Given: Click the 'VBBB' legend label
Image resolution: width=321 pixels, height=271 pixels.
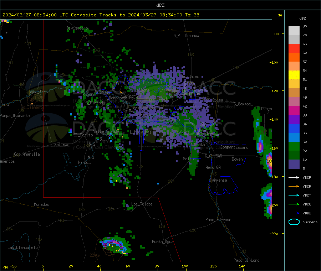Looking at the screenshot, I should pos(307,213).
